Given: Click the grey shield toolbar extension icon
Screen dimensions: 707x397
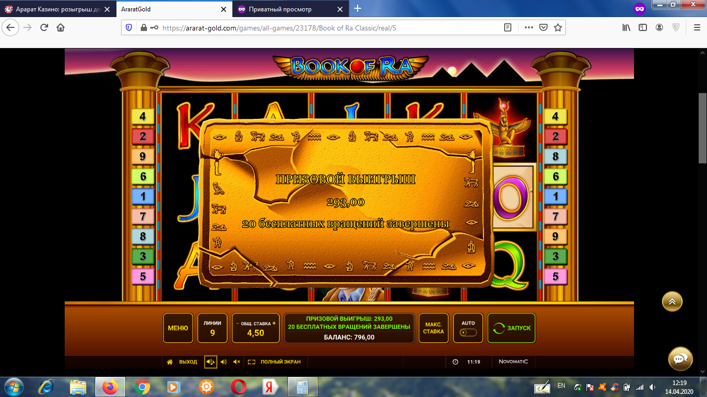Looking at the screenshot, I should tap(676, 27).
